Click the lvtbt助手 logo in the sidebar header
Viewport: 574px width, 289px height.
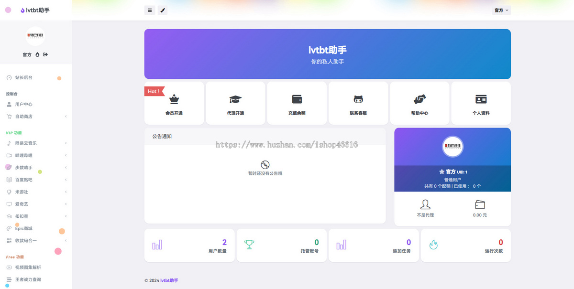(x=35, y=10)
